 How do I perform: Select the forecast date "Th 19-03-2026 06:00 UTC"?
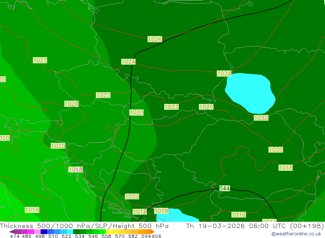coord(236,226)
